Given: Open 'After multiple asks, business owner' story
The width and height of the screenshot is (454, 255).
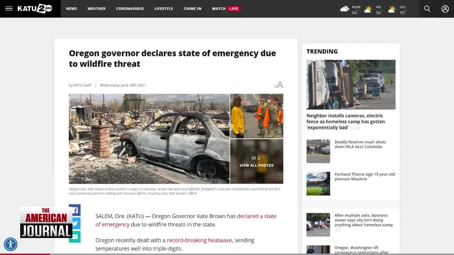Looking at the screenshot, I should [x=364, y=220].
